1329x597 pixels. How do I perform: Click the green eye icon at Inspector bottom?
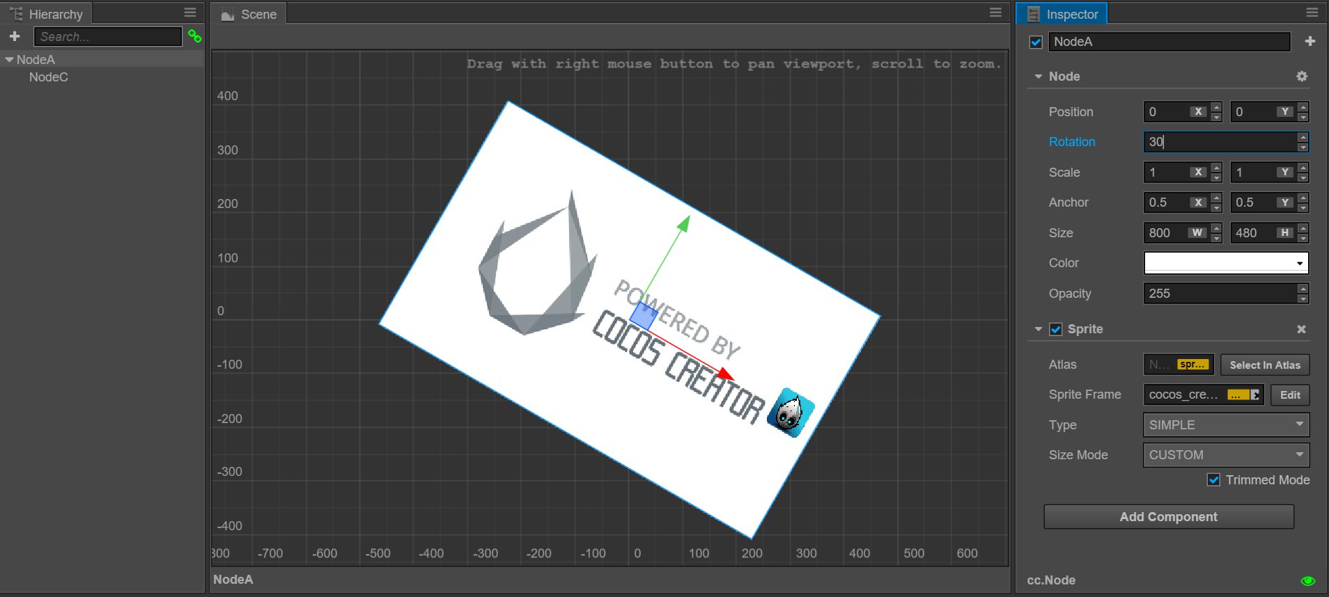tap(1307, 580)
